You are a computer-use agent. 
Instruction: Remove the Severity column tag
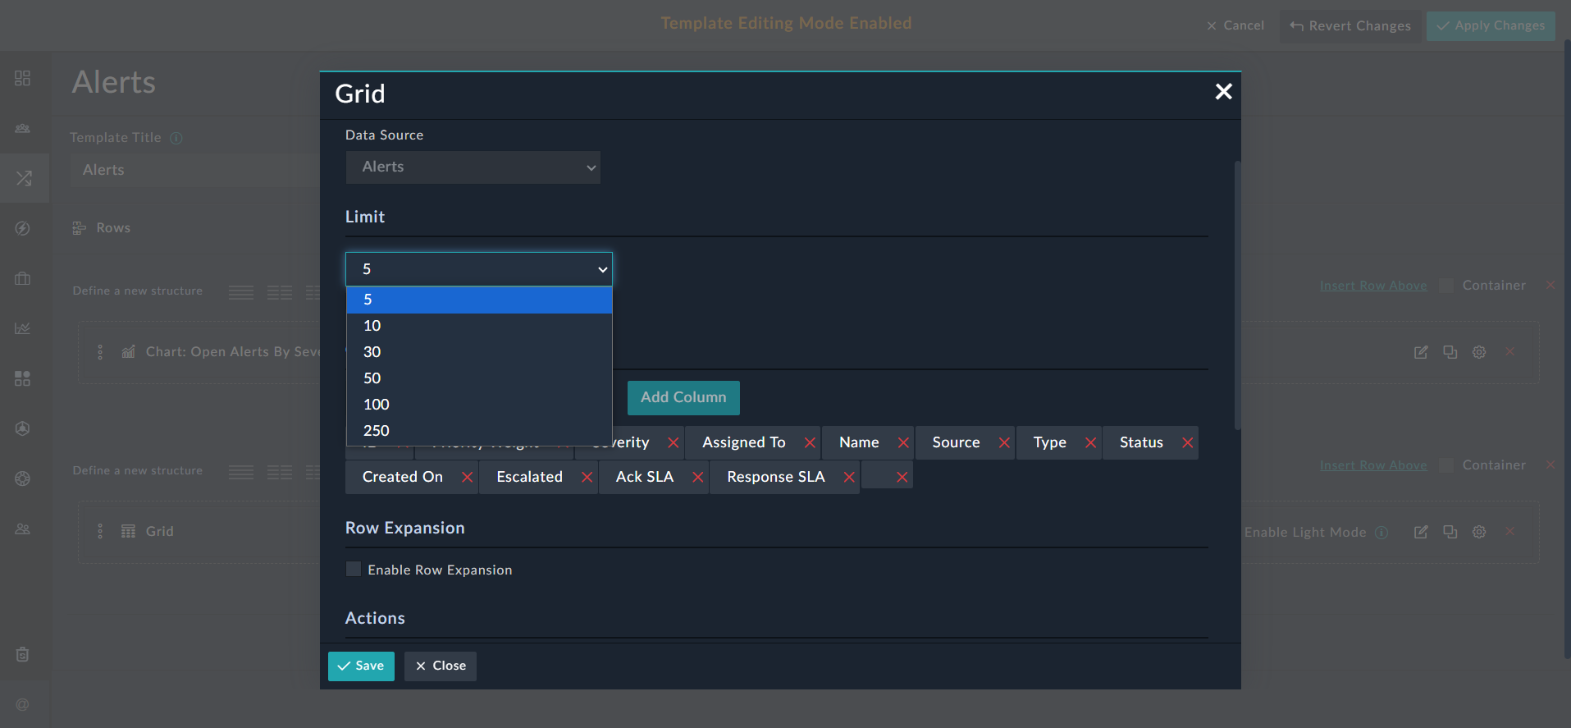(x=673, y=442)
